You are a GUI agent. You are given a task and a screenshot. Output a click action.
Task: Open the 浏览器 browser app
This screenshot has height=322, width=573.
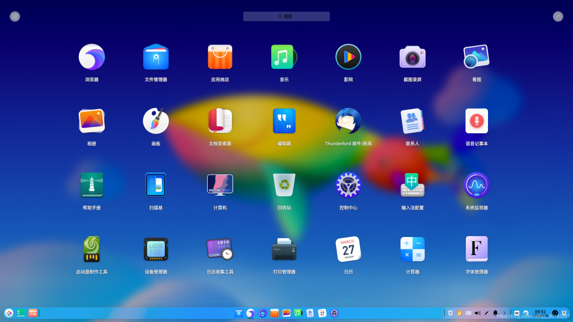pyautogui.click(x=92, y=57)
